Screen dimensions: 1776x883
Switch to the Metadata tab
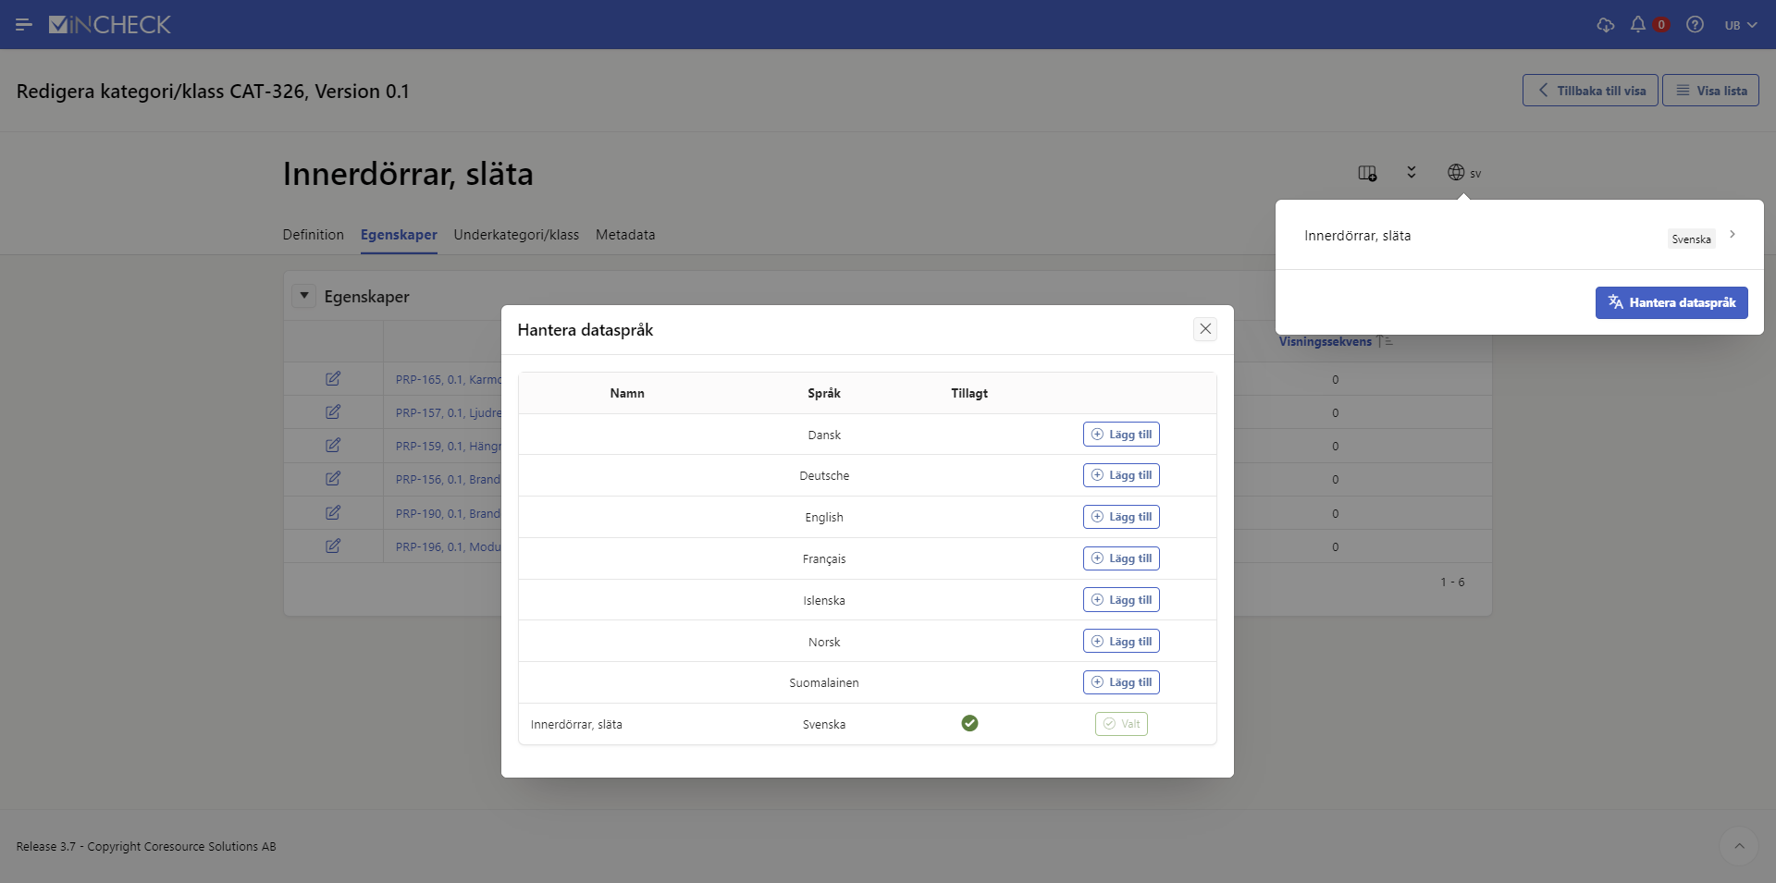(x=625, y=235)
